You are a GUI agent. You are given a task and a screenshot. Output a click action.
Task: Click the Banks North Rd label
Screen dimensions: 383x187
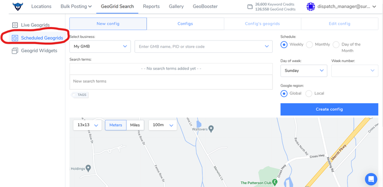tap(301, 146)
